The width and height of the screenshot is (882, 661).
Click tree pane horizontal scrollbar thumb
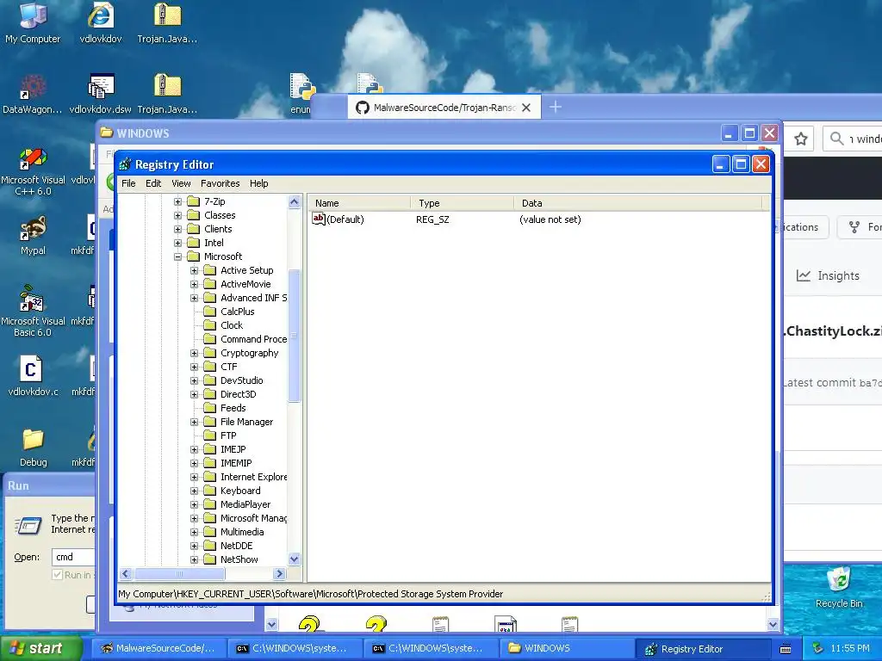pyautogui.click(x=179, y=574)
